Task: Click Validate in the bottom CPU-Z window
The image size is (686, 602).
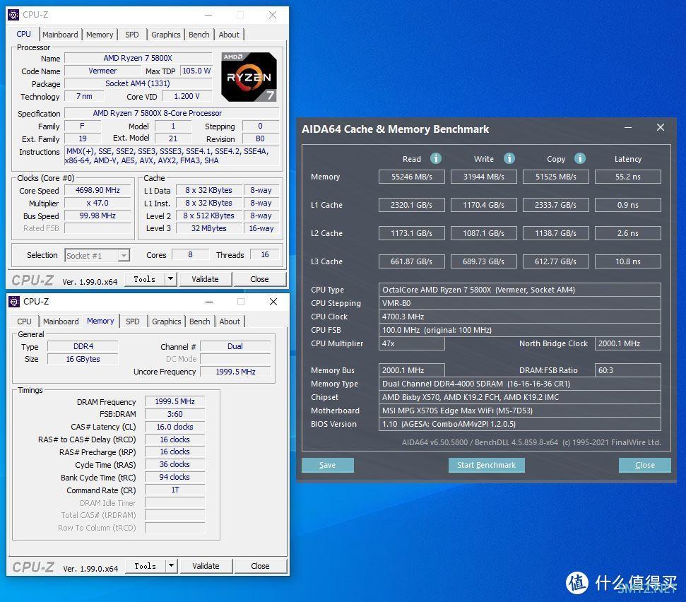Action: coord(206,566)
